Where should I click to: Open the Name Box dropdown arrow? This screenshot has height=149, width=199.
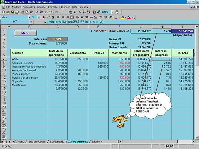[x=31, y=22]
